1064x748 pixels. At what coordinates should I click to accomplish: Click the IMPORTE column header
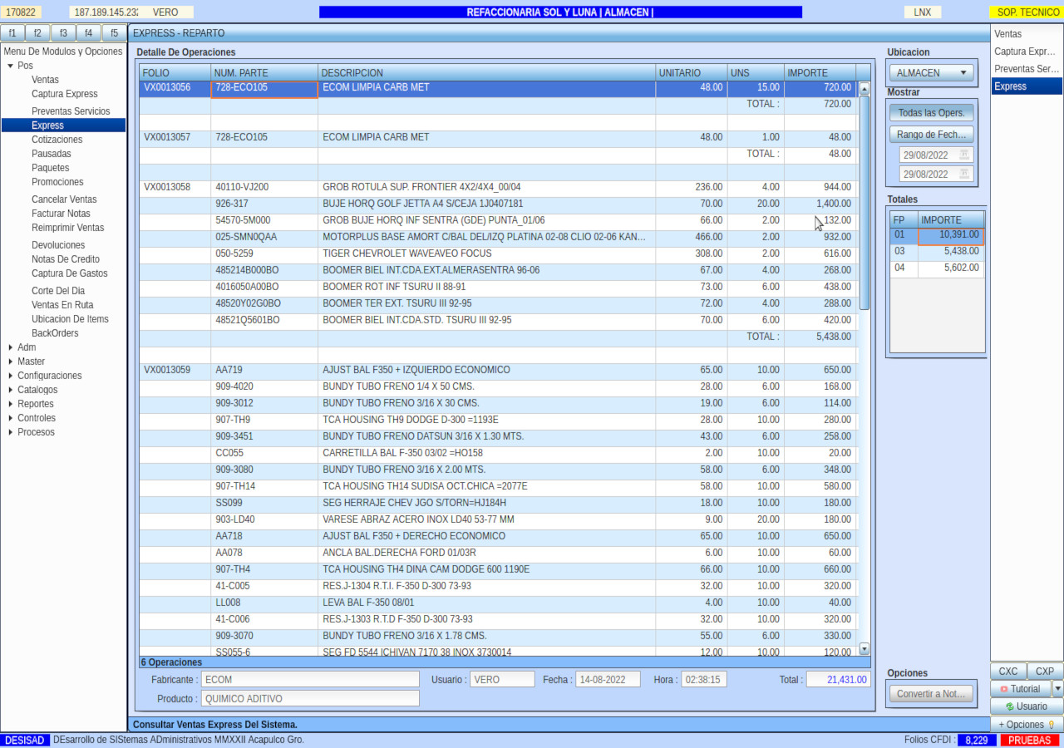coord(819,72)
